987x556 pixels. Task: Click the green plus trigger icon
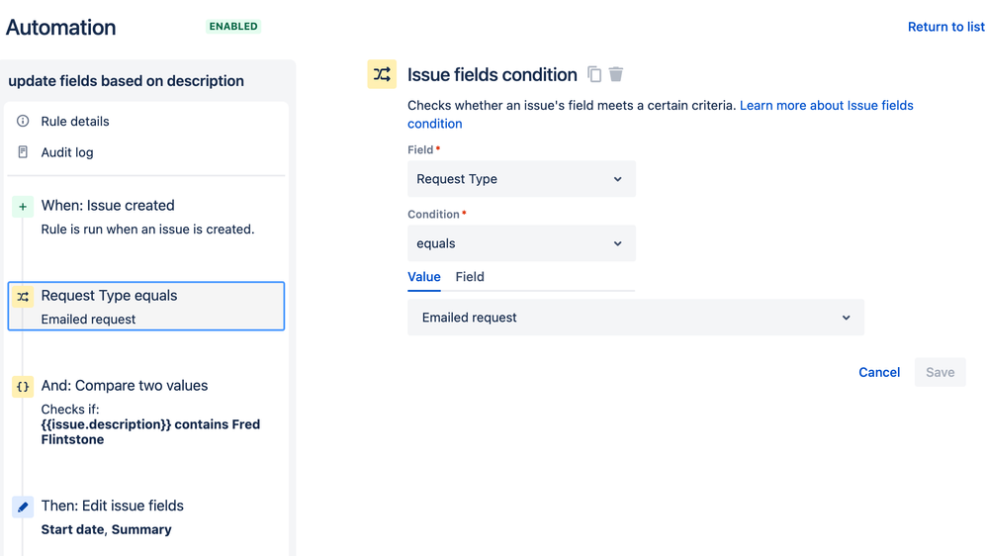(23, 206)
